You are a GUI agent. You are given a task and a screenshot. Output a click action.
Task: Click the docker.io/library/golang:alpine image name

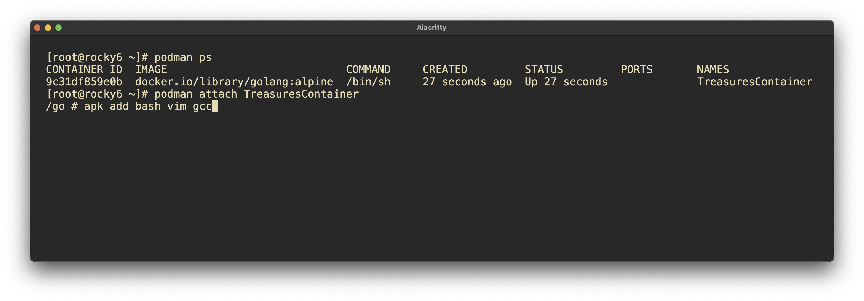click(234, 82)
